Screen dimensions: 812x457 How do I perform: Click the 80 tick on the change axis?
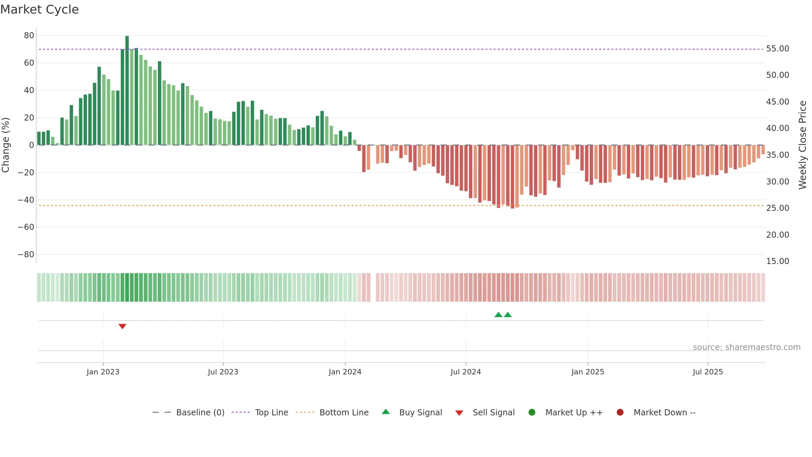(29, 36)
